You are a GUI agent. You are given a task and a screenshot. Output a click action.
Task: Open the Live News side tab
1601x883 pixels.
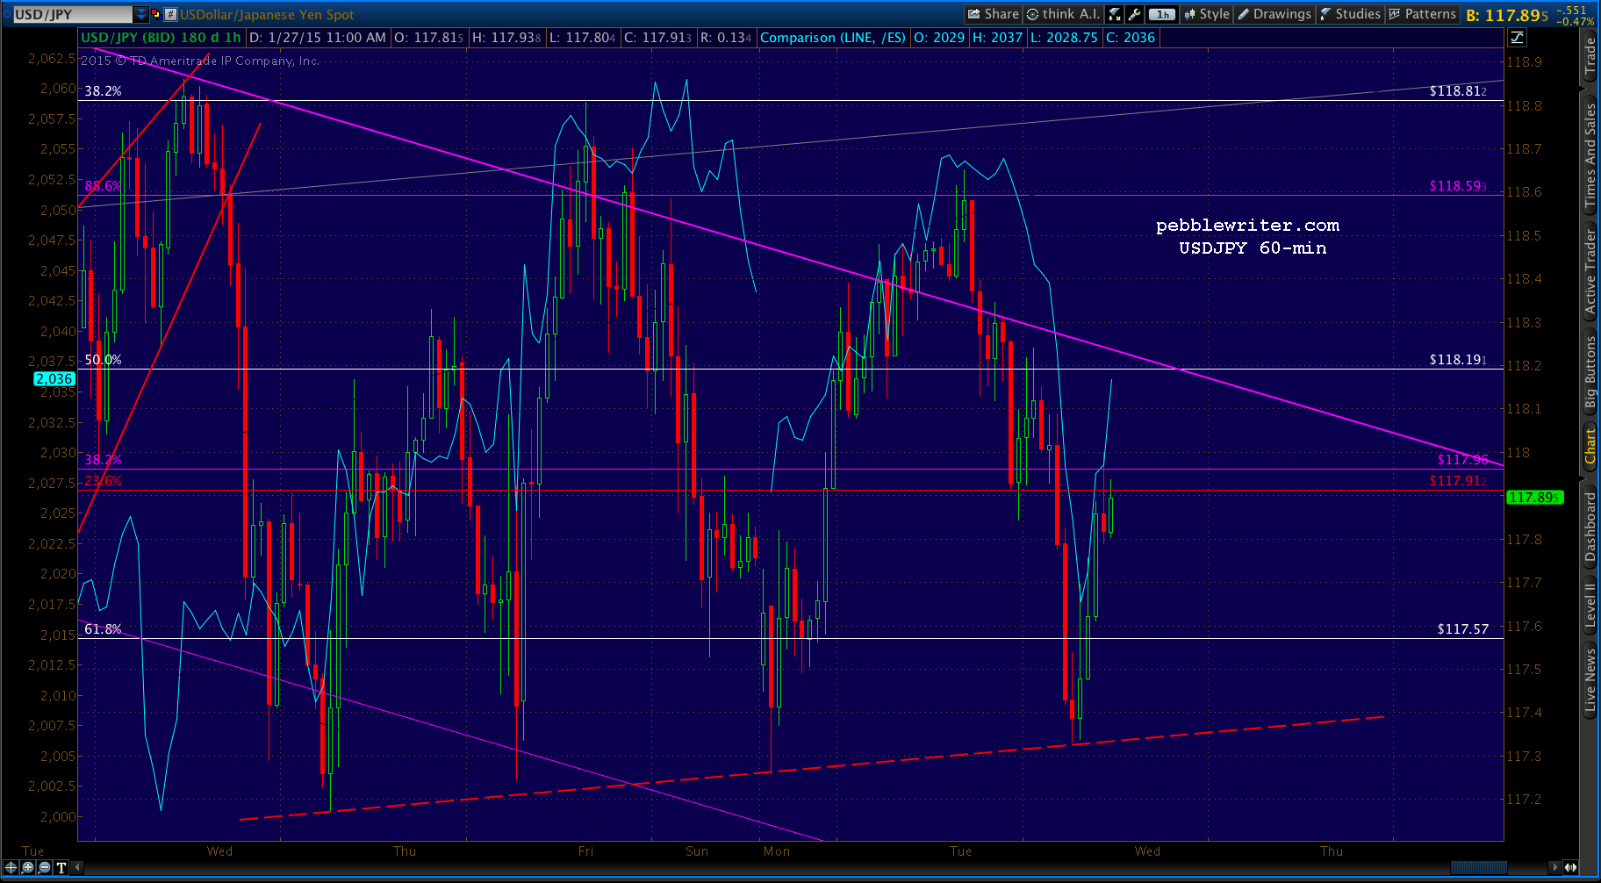[x=1590, y=680]
